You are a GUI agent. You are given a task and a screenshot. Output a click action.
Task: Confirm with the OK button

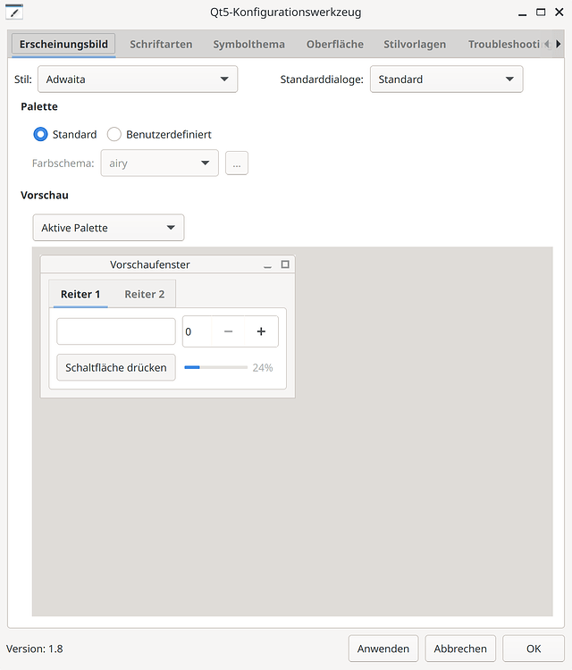[534, 649]
